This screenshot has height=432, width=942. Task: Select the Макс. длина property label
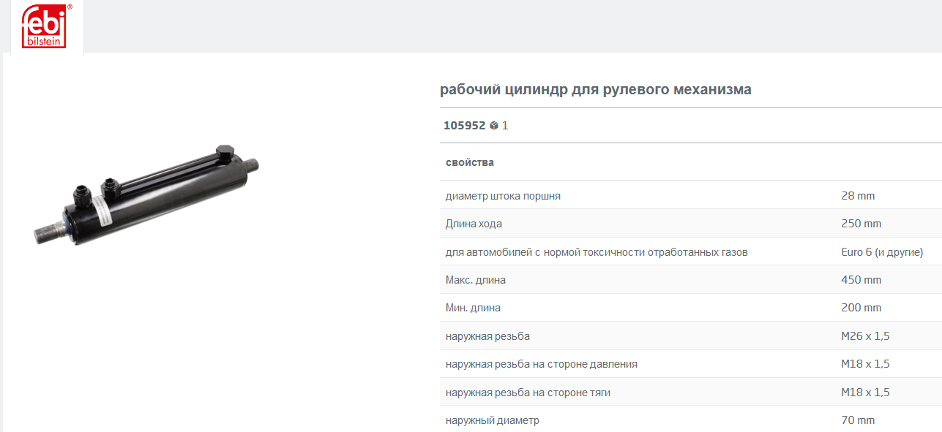(475, 280)
